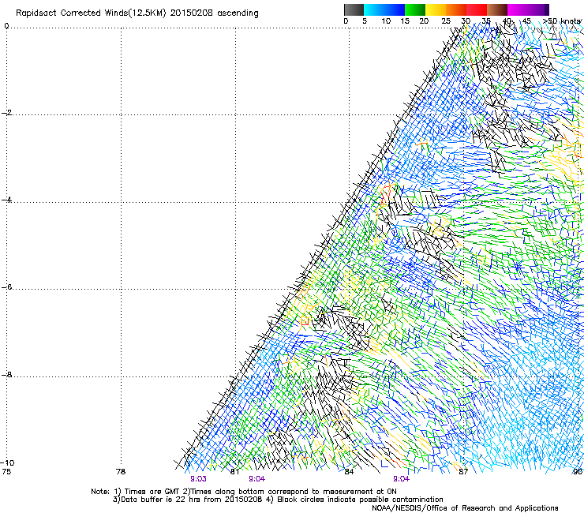Click the '25' label under the color scale
The width and height of the screenshot is (584, 513).
446,21
